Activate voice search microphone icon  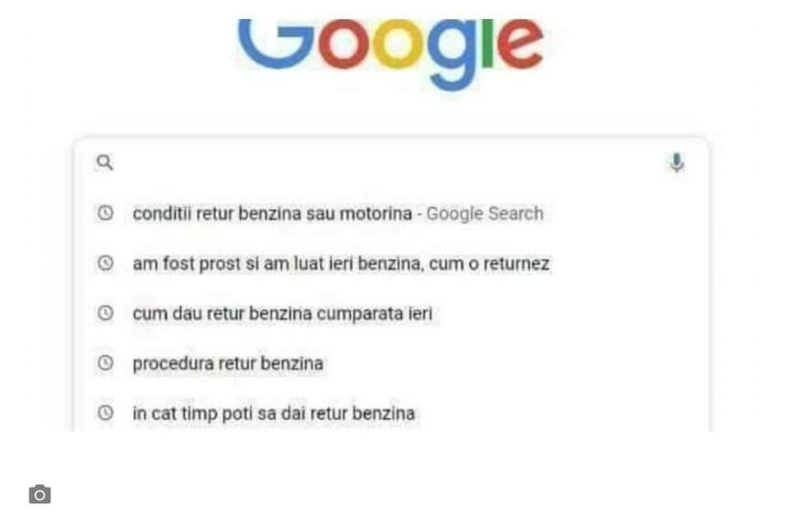click(x=676, y=163)
